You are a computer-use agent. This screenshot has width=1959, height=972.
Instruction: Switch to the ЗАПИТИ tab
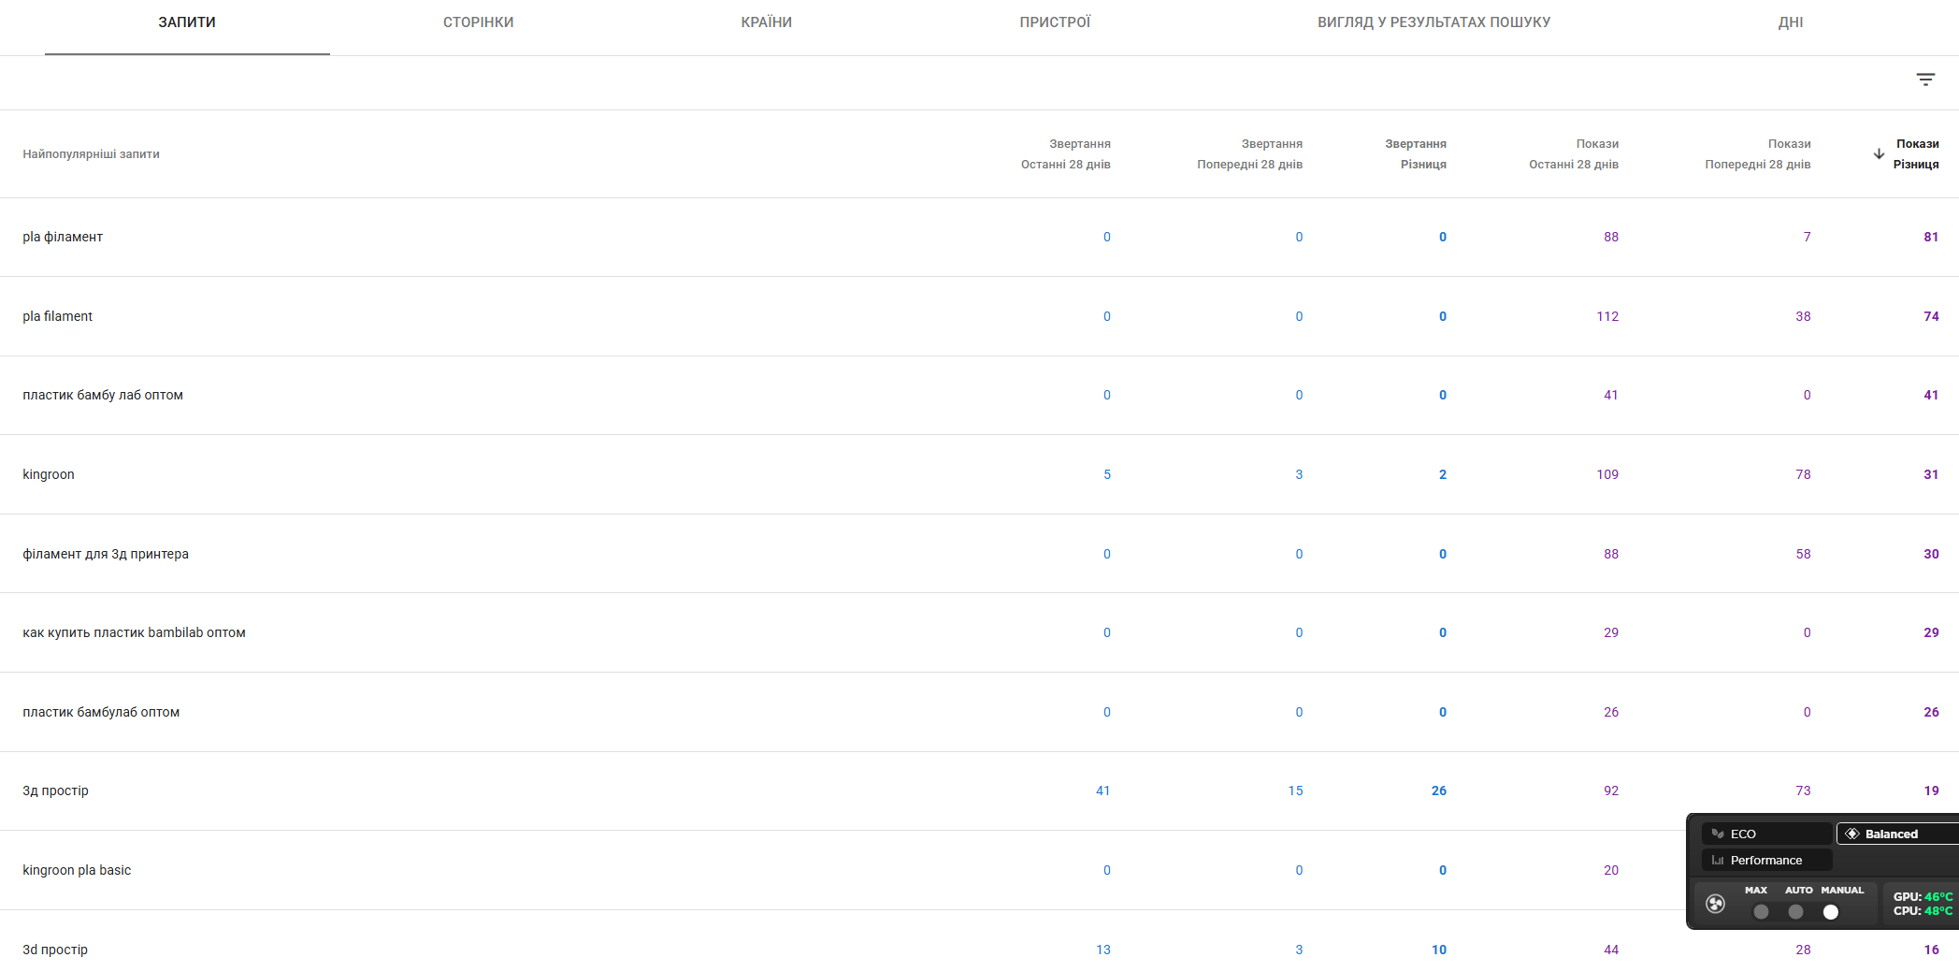tap(187, 22)
